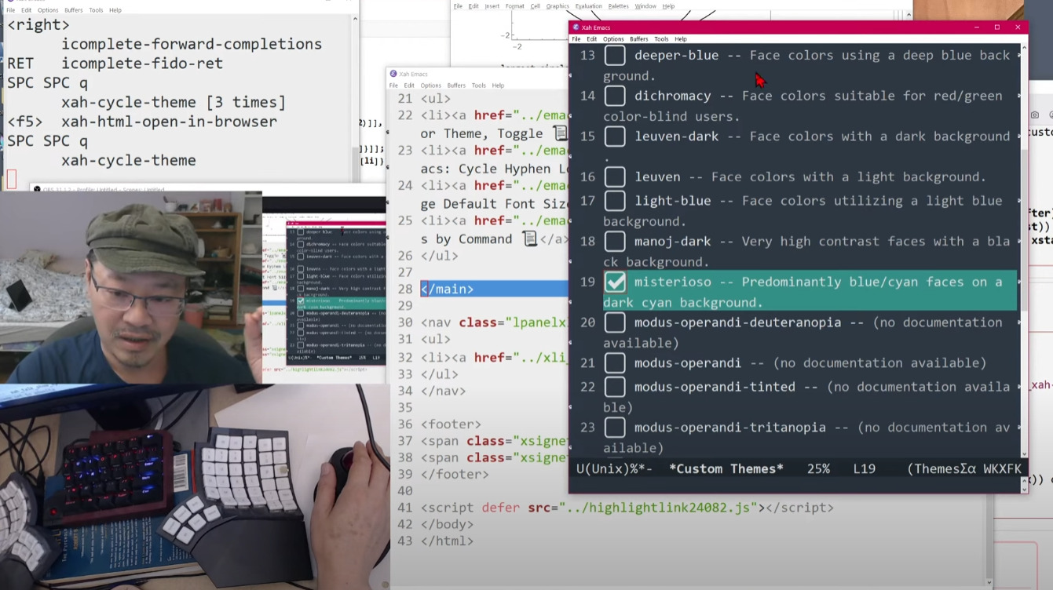Open Options menu in the keystroke-log Emacs window
1053x590 pixels.
pyautogui.click(x=48, y=10)
